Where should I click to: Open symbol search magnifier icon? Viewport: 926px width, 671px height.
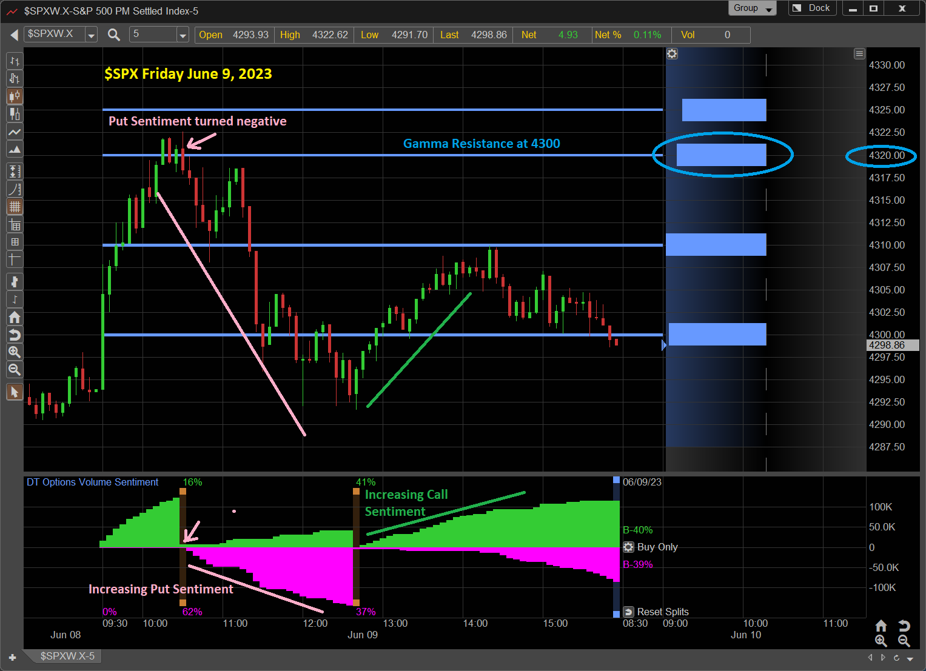114,35
